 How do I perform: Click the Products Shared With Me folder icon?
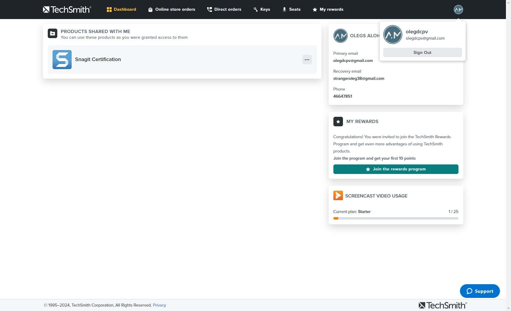tap(53, 33)
